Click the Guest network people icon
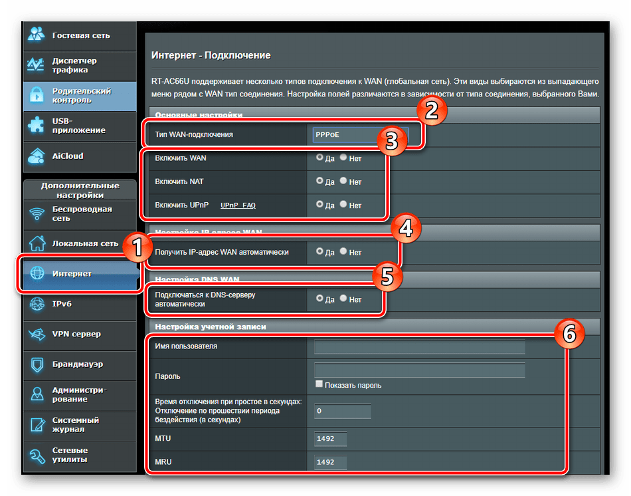The width and height of the screenshot is (631, 496). (x=37, y=35)
